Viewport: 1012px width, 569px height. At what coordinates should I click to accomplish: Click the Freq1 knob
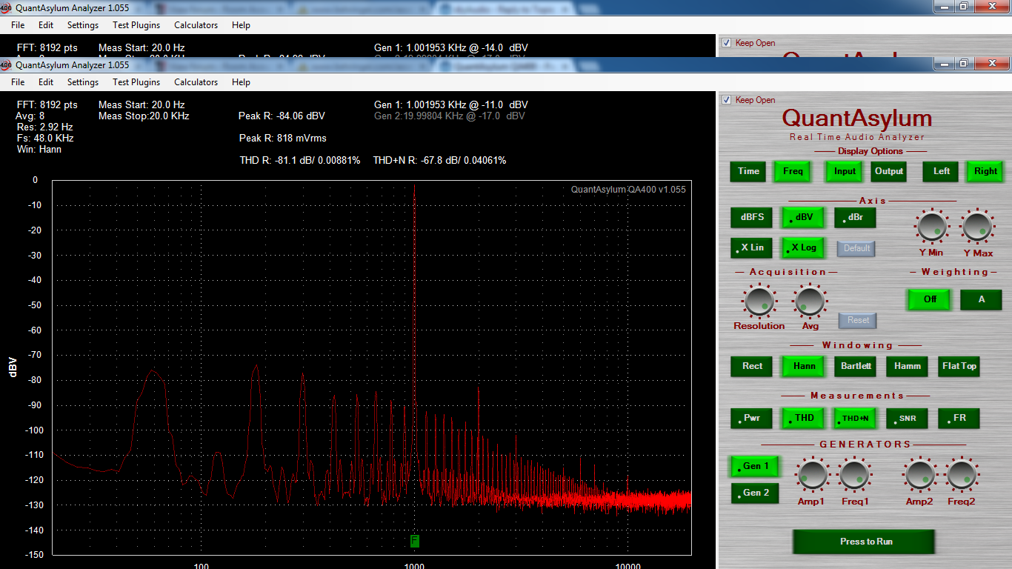pos(854,475)
